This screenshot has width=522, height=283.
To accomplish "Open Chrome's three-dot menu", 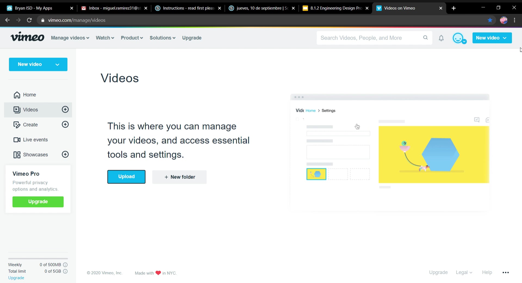I will (x=514, y=20).
